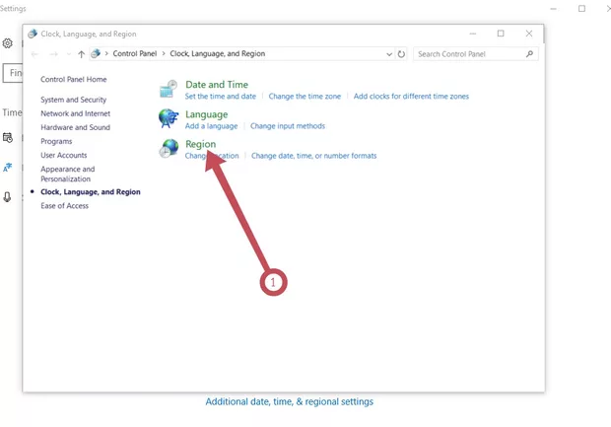The width and height of the screenshot is (611, 427).
Task: Click Change input methods
Action: click(x=288, y=126)
